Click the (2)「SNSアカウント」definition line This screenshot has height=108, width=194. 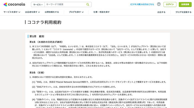pyautogui.click(x=74, y=87)
